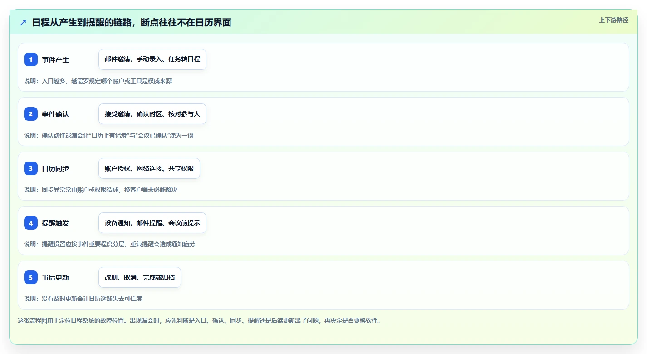This screenshot has height=354, width=647.
Task: Click step number 5 badge
Action: (x=31, y=277)
